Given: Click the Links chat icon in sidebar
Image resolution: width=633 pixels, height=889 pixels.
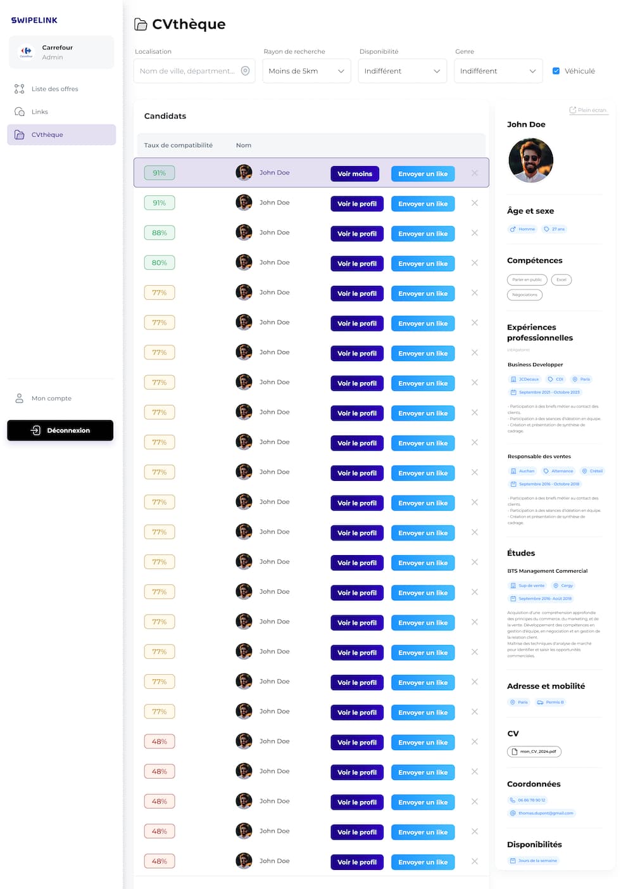Looking at the screenshot, I should (20, 112).
